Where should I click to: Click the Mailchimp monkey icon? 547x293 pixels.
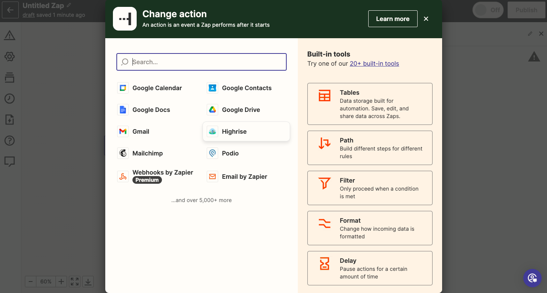click(123, 153)
